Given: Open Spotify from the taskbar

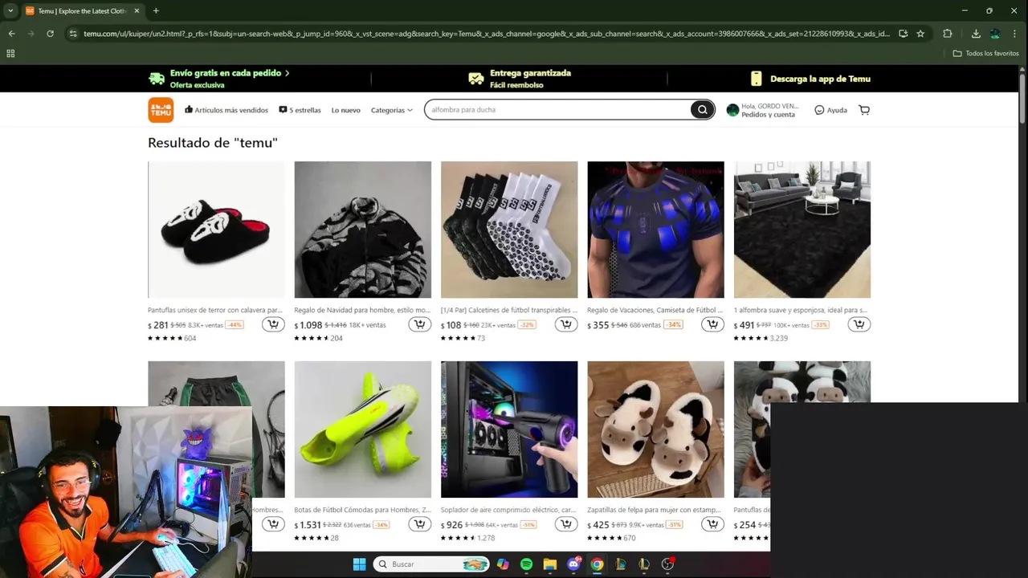Looking at the screenshot, I should coord(526,564).
